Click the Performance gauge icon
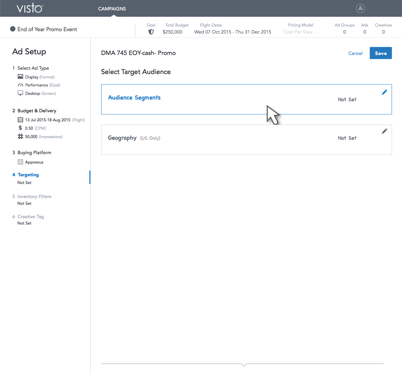The height and width of the screenshot is (374, 402). pyautogui.click(x=20, y=85)
